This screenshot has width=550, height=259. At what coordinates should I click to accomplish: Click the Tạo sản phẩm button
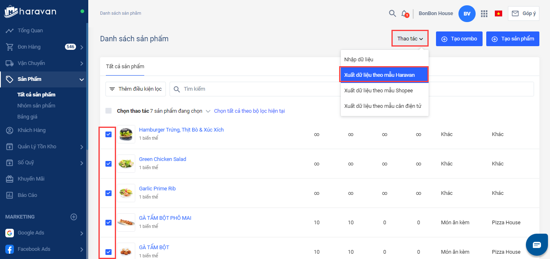(512, 39)
